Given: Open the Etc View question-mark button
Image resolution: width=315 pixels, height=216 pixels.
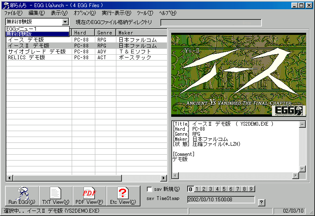Looking at the screenshot, I should pyautogui.click(x=123, y=196).
